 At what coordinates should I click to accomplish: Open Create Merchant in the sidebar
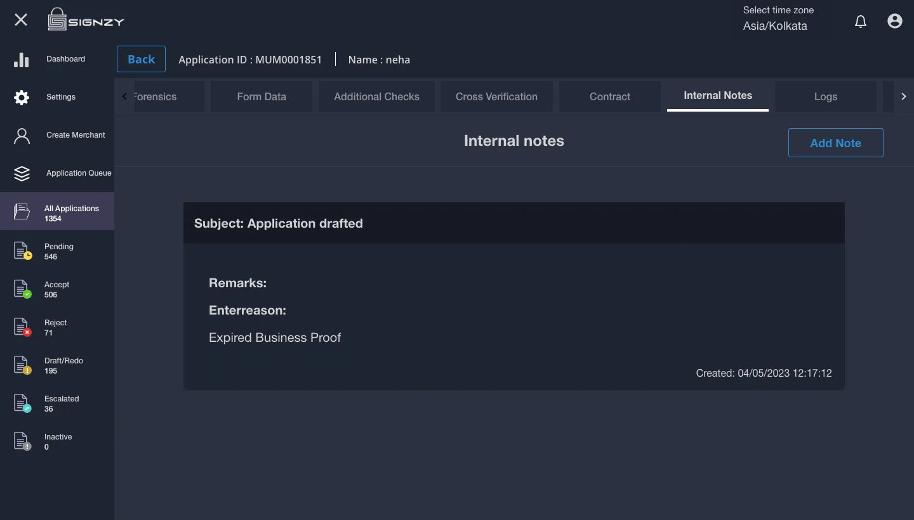click(57, 135)
